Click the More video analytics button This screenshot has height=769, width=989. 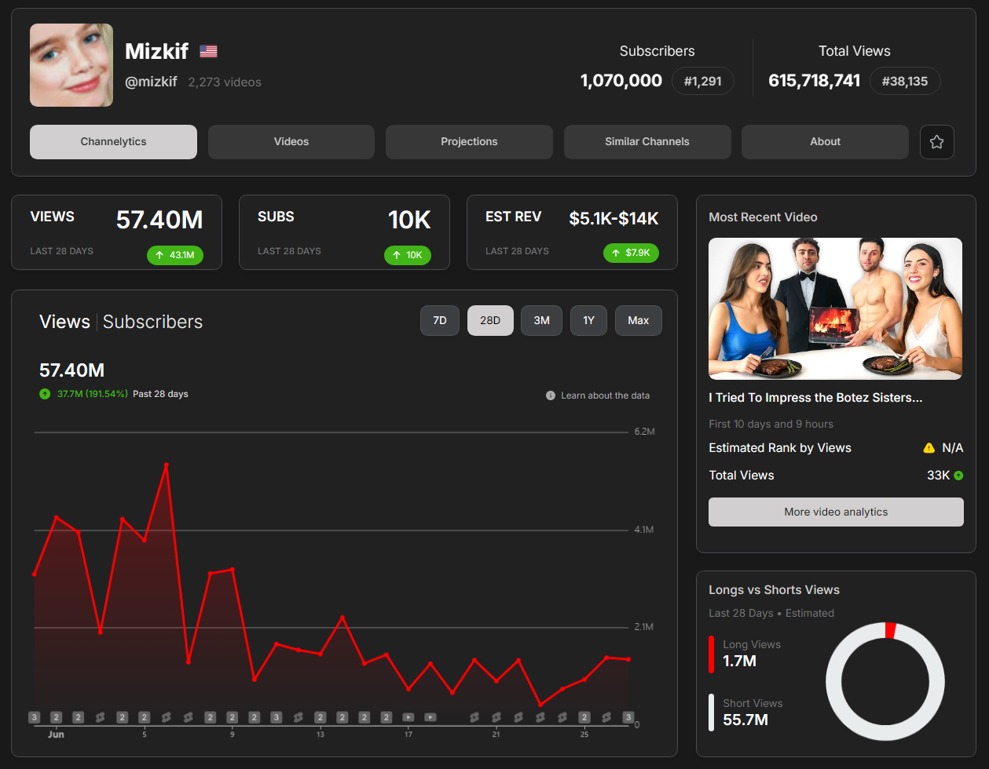pyautogui.click(x=836, y=512)
